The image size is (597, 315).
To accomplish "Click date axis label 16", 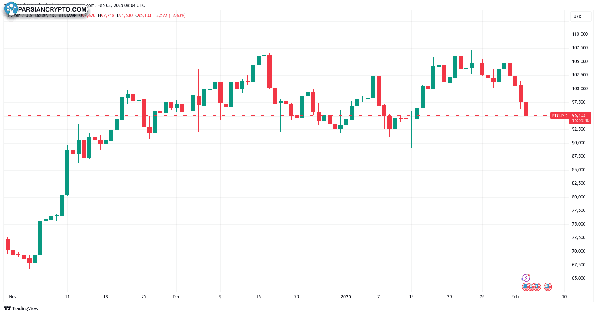I will coord(259,297).
